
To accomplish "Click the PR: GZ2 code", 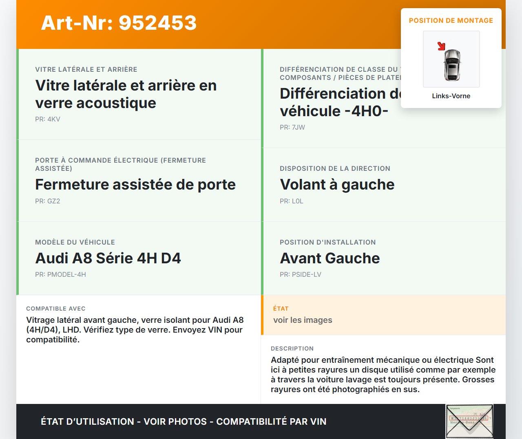I will 48,201.
